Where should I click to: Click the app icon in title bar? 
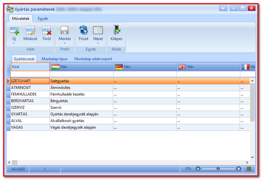coord(10,9)
